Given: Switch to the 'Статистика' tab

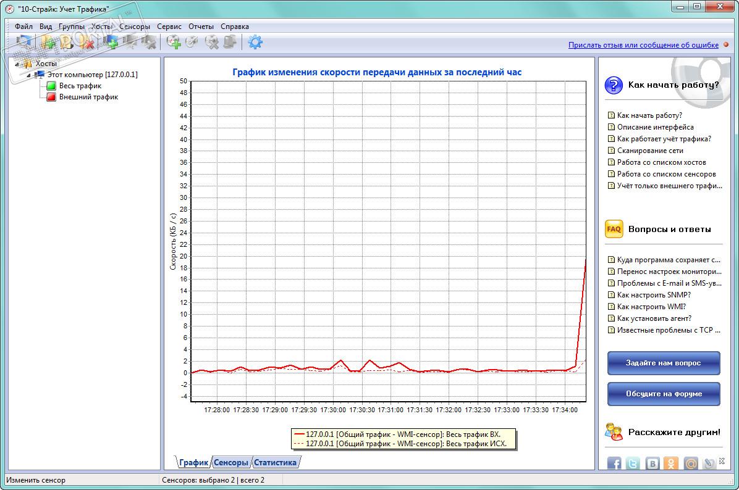Looking at the screenshot, I should [275, 462].
